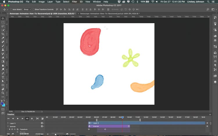Adjust the timeline zoom slider handle
The height and width of the screenshot is (136, 218).
tap(56, 134)
